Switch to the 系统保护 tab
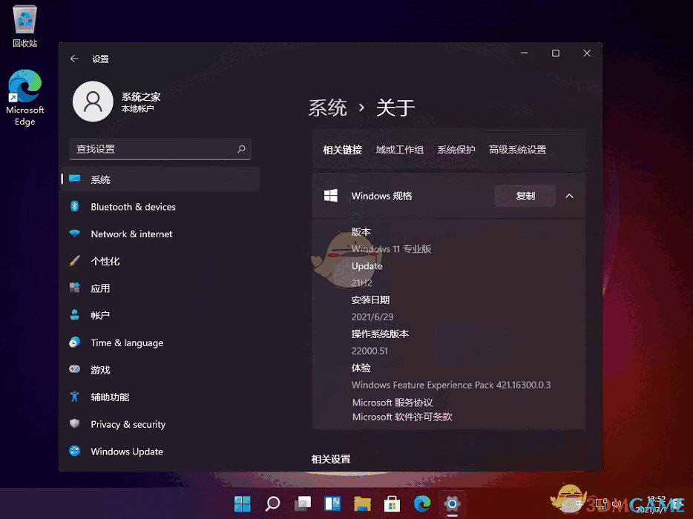Viewport: 693px width, 519px height. tap(456, 149)
